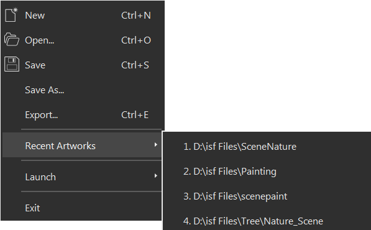Select the Open... menu entry text

click(40, 40)
